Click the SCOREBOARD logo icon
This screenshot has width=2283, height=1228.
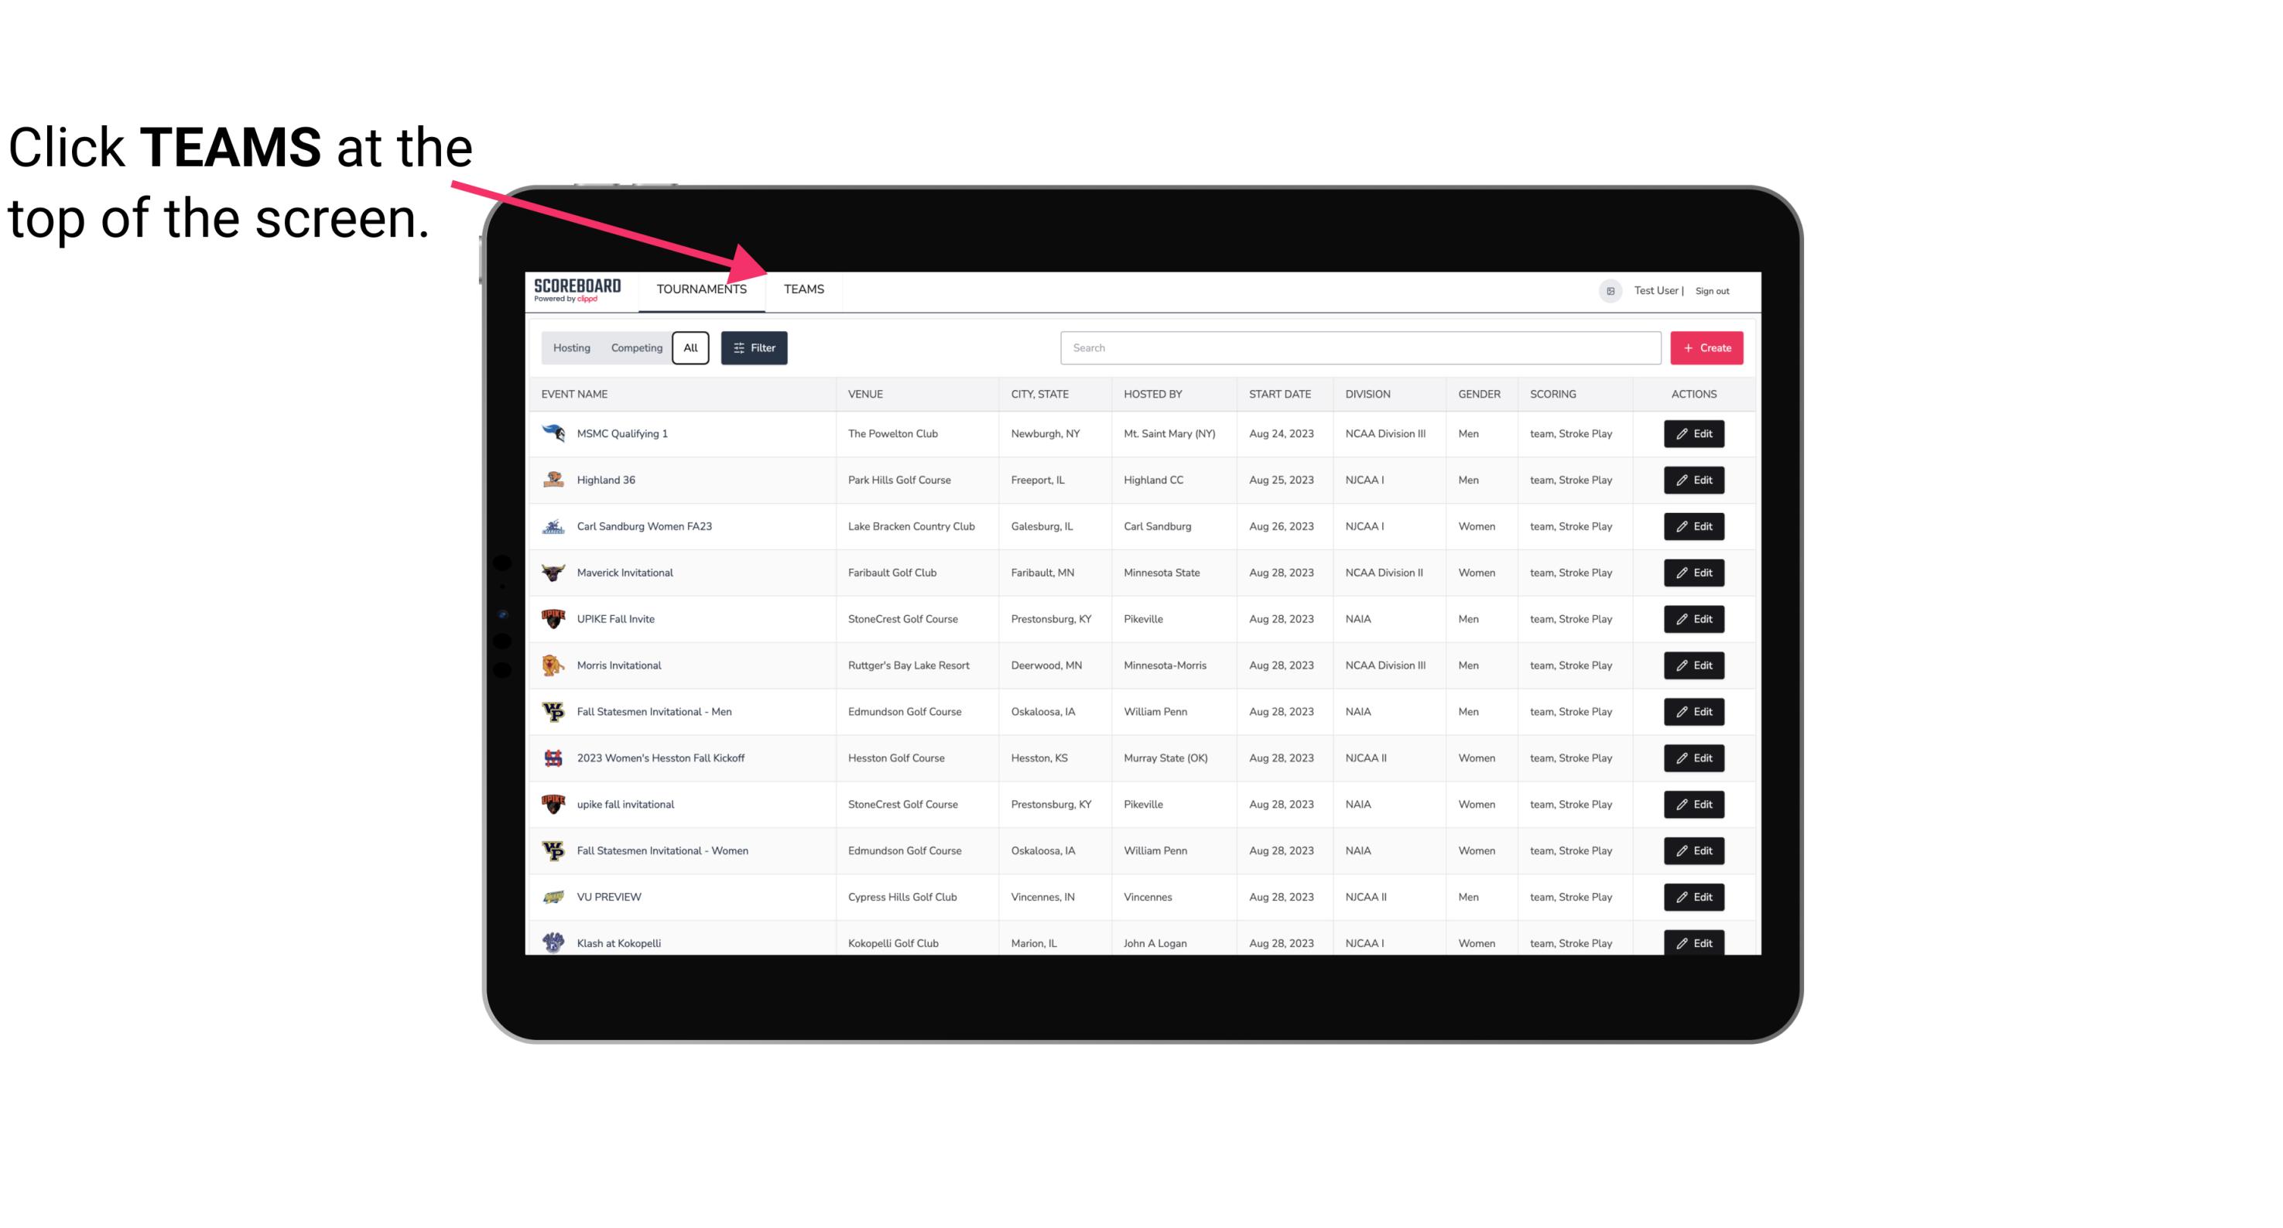click(577, 290)
